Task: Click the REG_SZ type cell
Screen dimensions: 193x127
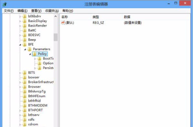Action: pyautogui.click(x=98, y=23)
